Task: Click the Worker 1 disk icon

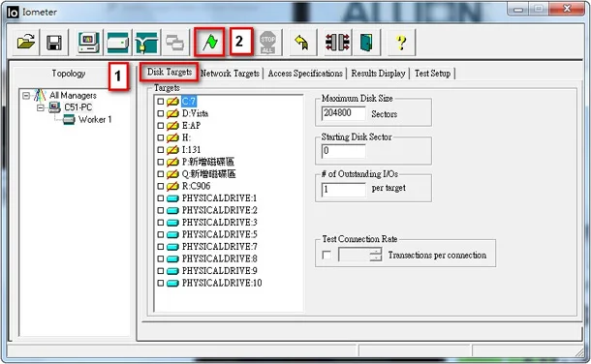Action: (69, 120)
